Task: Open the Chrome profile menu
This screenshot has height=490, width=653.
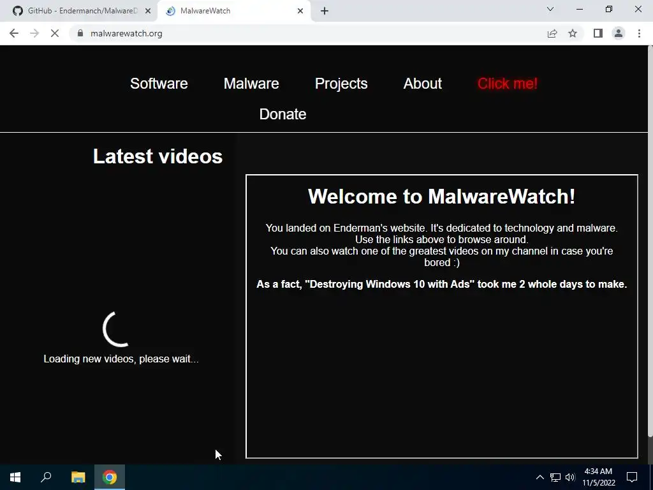Action: [x=619, y=33]
